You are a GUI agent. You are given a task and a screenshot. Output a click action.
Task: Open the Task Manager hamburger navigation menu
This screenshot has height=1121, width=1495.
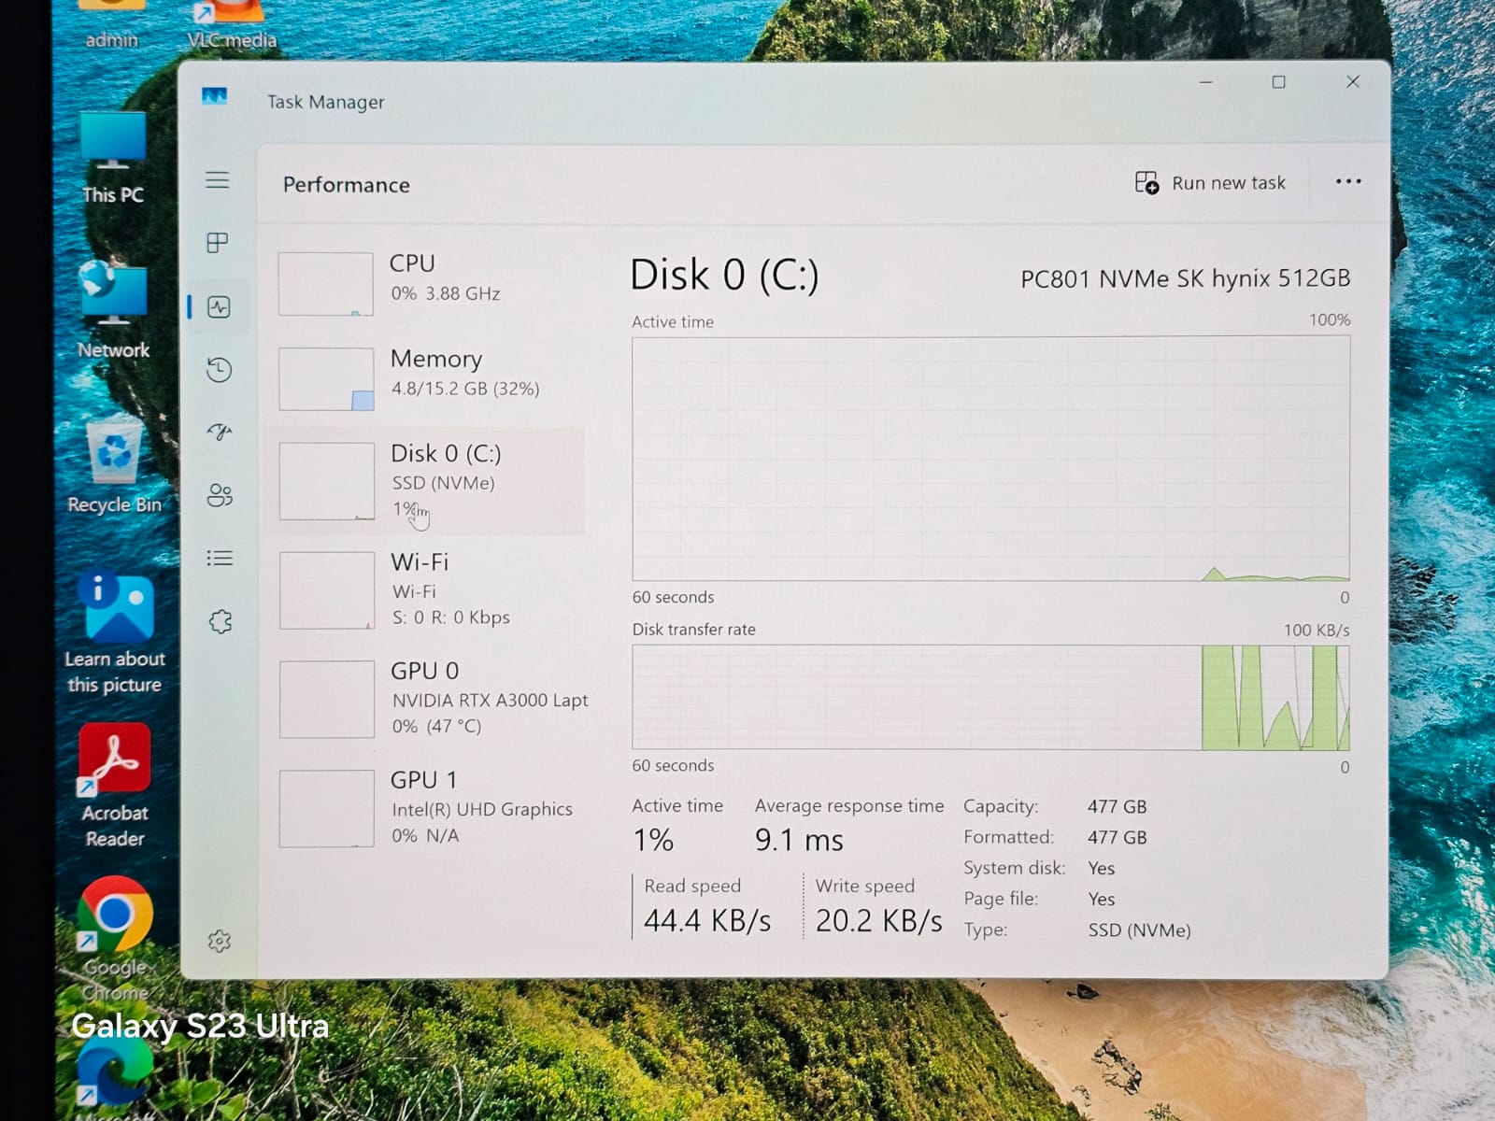218,180
